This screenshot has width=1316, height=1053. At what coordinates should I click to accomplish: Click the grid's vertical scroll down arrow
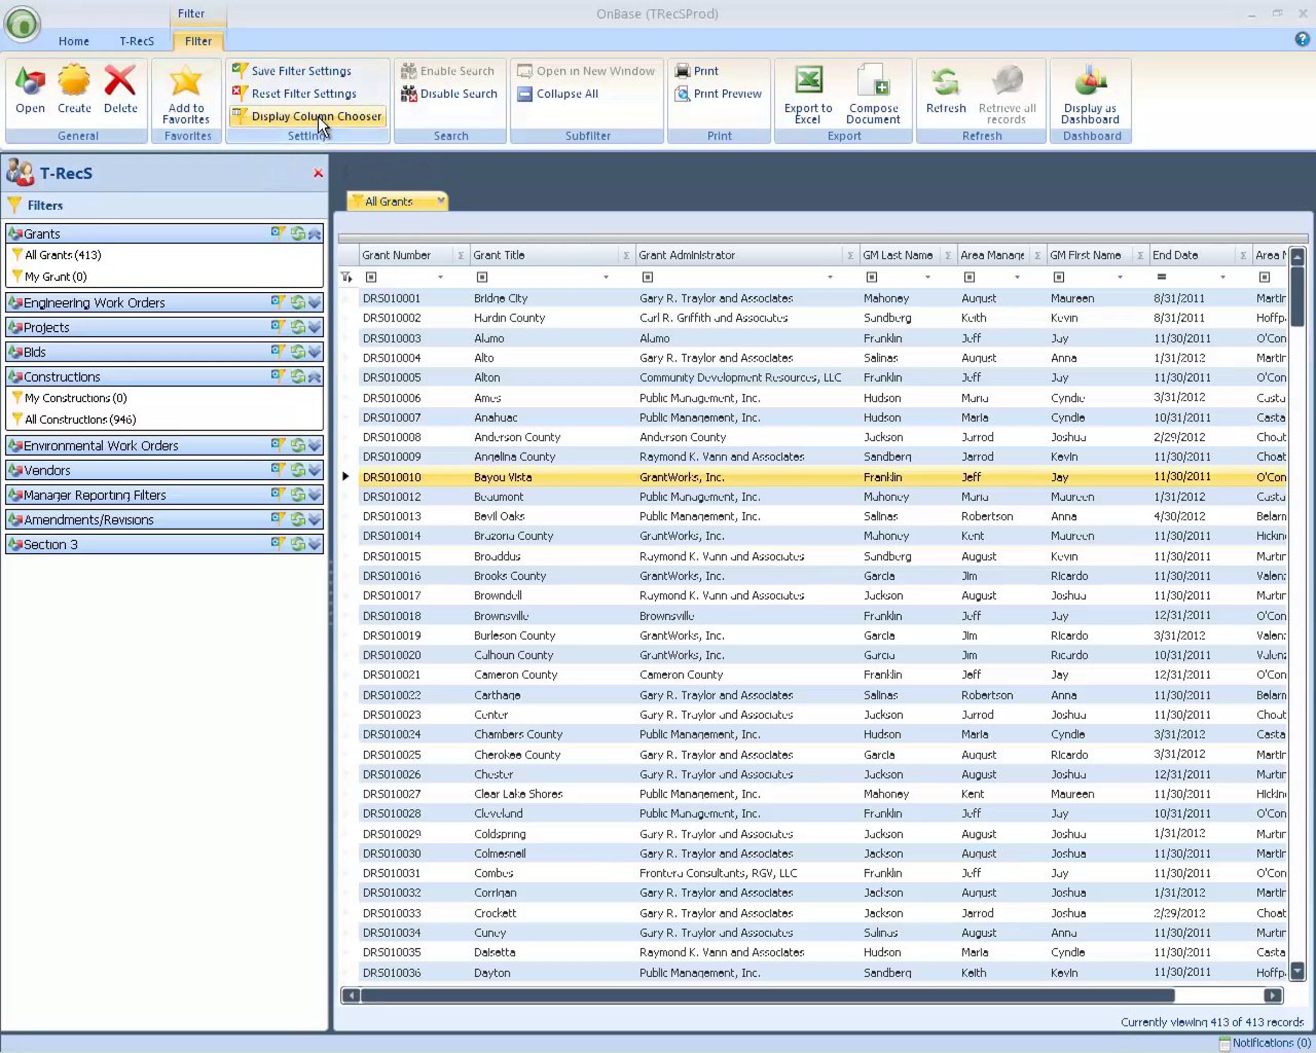click(x=1298, y=970)
